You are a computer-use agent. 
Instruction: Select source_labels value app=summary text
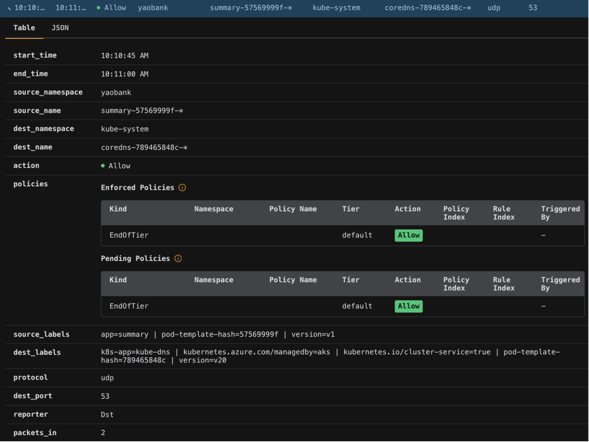(x=124, y=334)
